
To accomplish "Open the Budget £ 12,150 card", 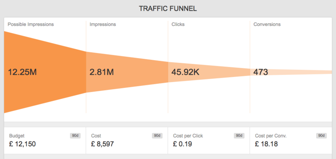I will 45,140.
